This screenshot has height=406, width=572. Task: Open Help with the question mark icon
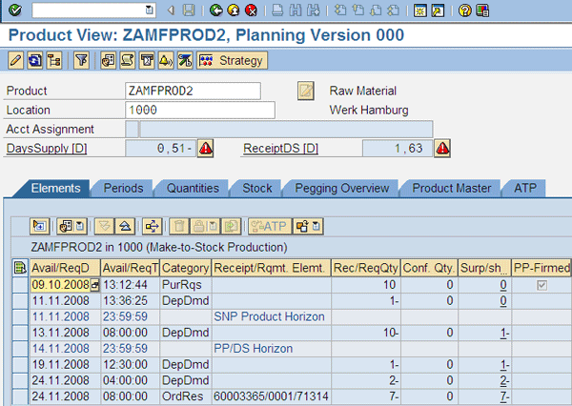point(464,10)
